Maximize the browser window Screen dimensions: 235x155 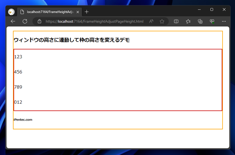(211, 9)
